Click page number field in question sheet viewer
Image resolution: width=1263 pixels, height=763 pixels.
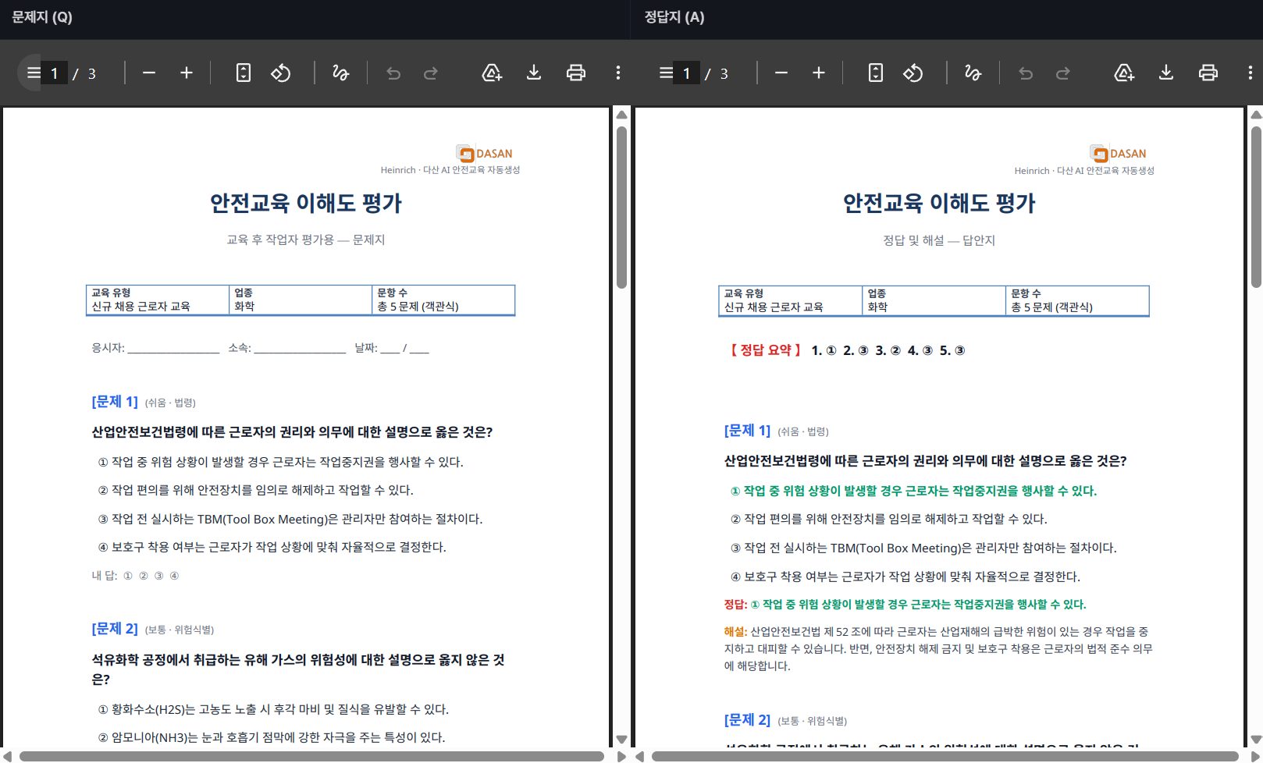pos(54,73)
